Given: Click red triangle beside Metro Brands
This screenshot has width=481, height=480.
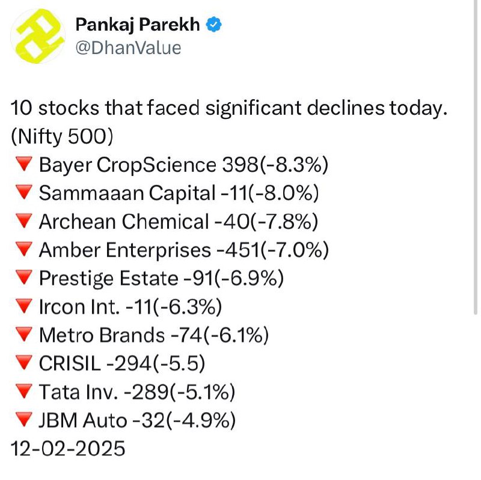Looking at the screenshot, I should tap(24, 334).
